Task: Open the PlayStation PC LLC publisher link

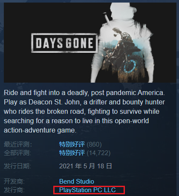Action: click(x=87, y=190)
